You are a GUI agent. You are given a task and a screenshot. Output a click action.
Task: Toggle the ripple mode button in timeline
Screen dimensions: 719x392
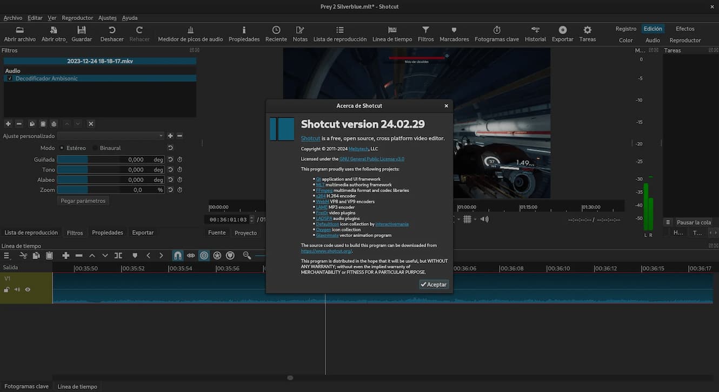pos(204,255)
